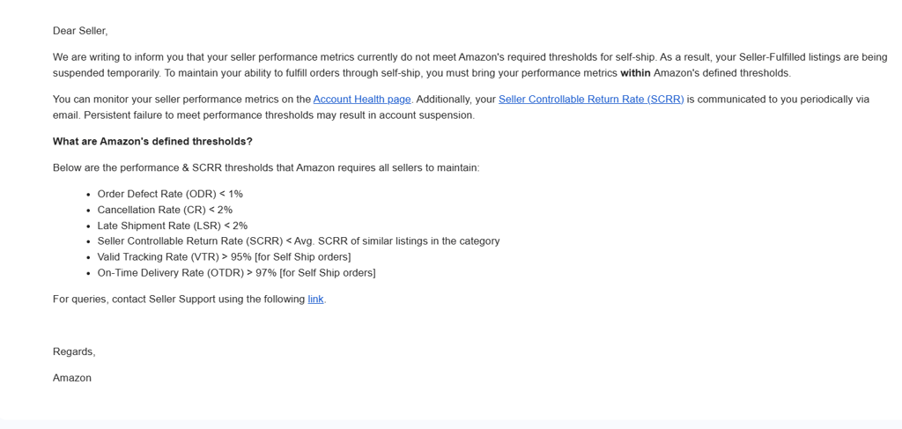Image resolution: width=902 pixels, height=429 pixels.
Task: Select the Valid Tracking Rate (VTR) bullet
Action: [x=224, y=257]
